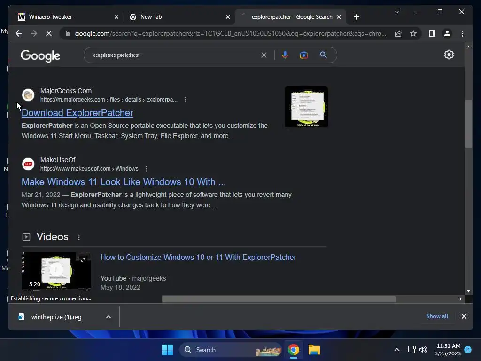The height and width of the screenshot is (361, 481).
Task: Submit search with magnifying glass icon
Action: (323, 55)
